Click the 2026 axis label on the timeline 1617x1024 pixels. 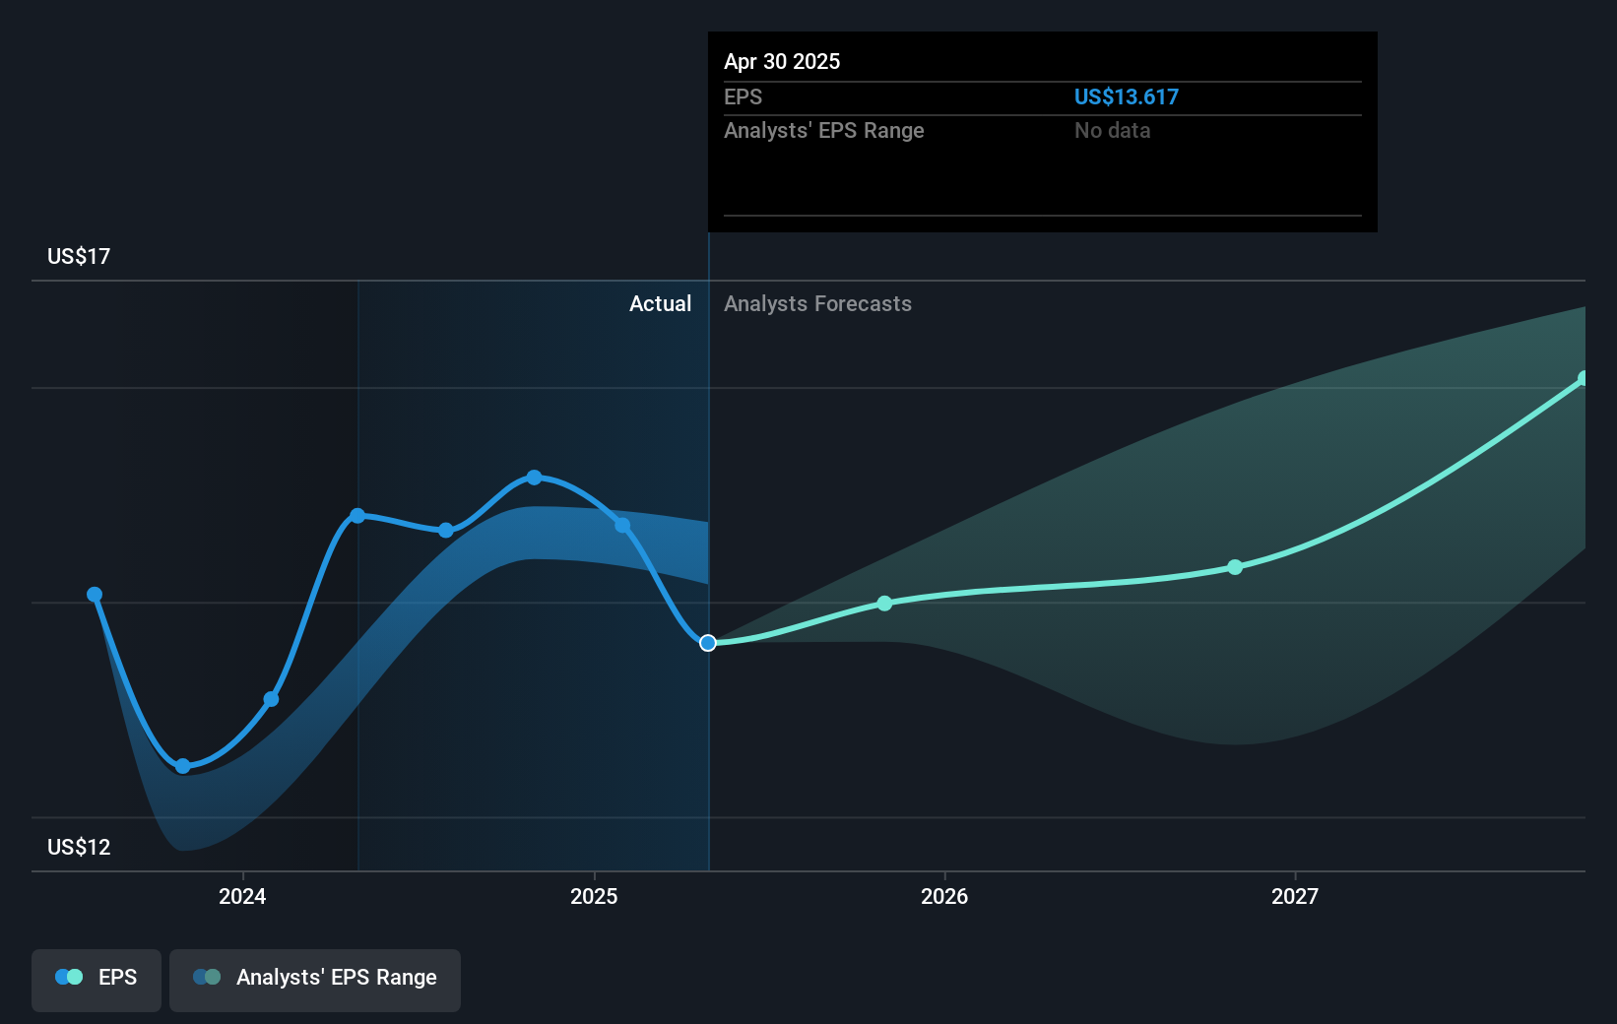(x=944, y=896)
